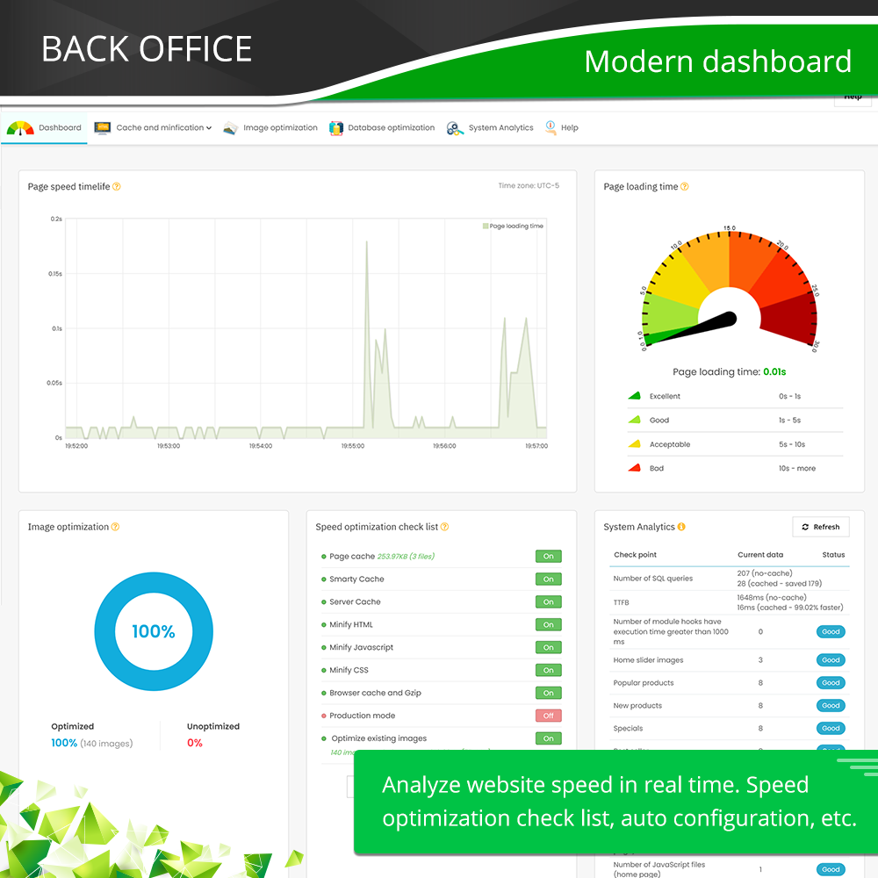The image size is (878, 878).
Task: Click the Refresh button in System Analytics
Action: [821, 526]
